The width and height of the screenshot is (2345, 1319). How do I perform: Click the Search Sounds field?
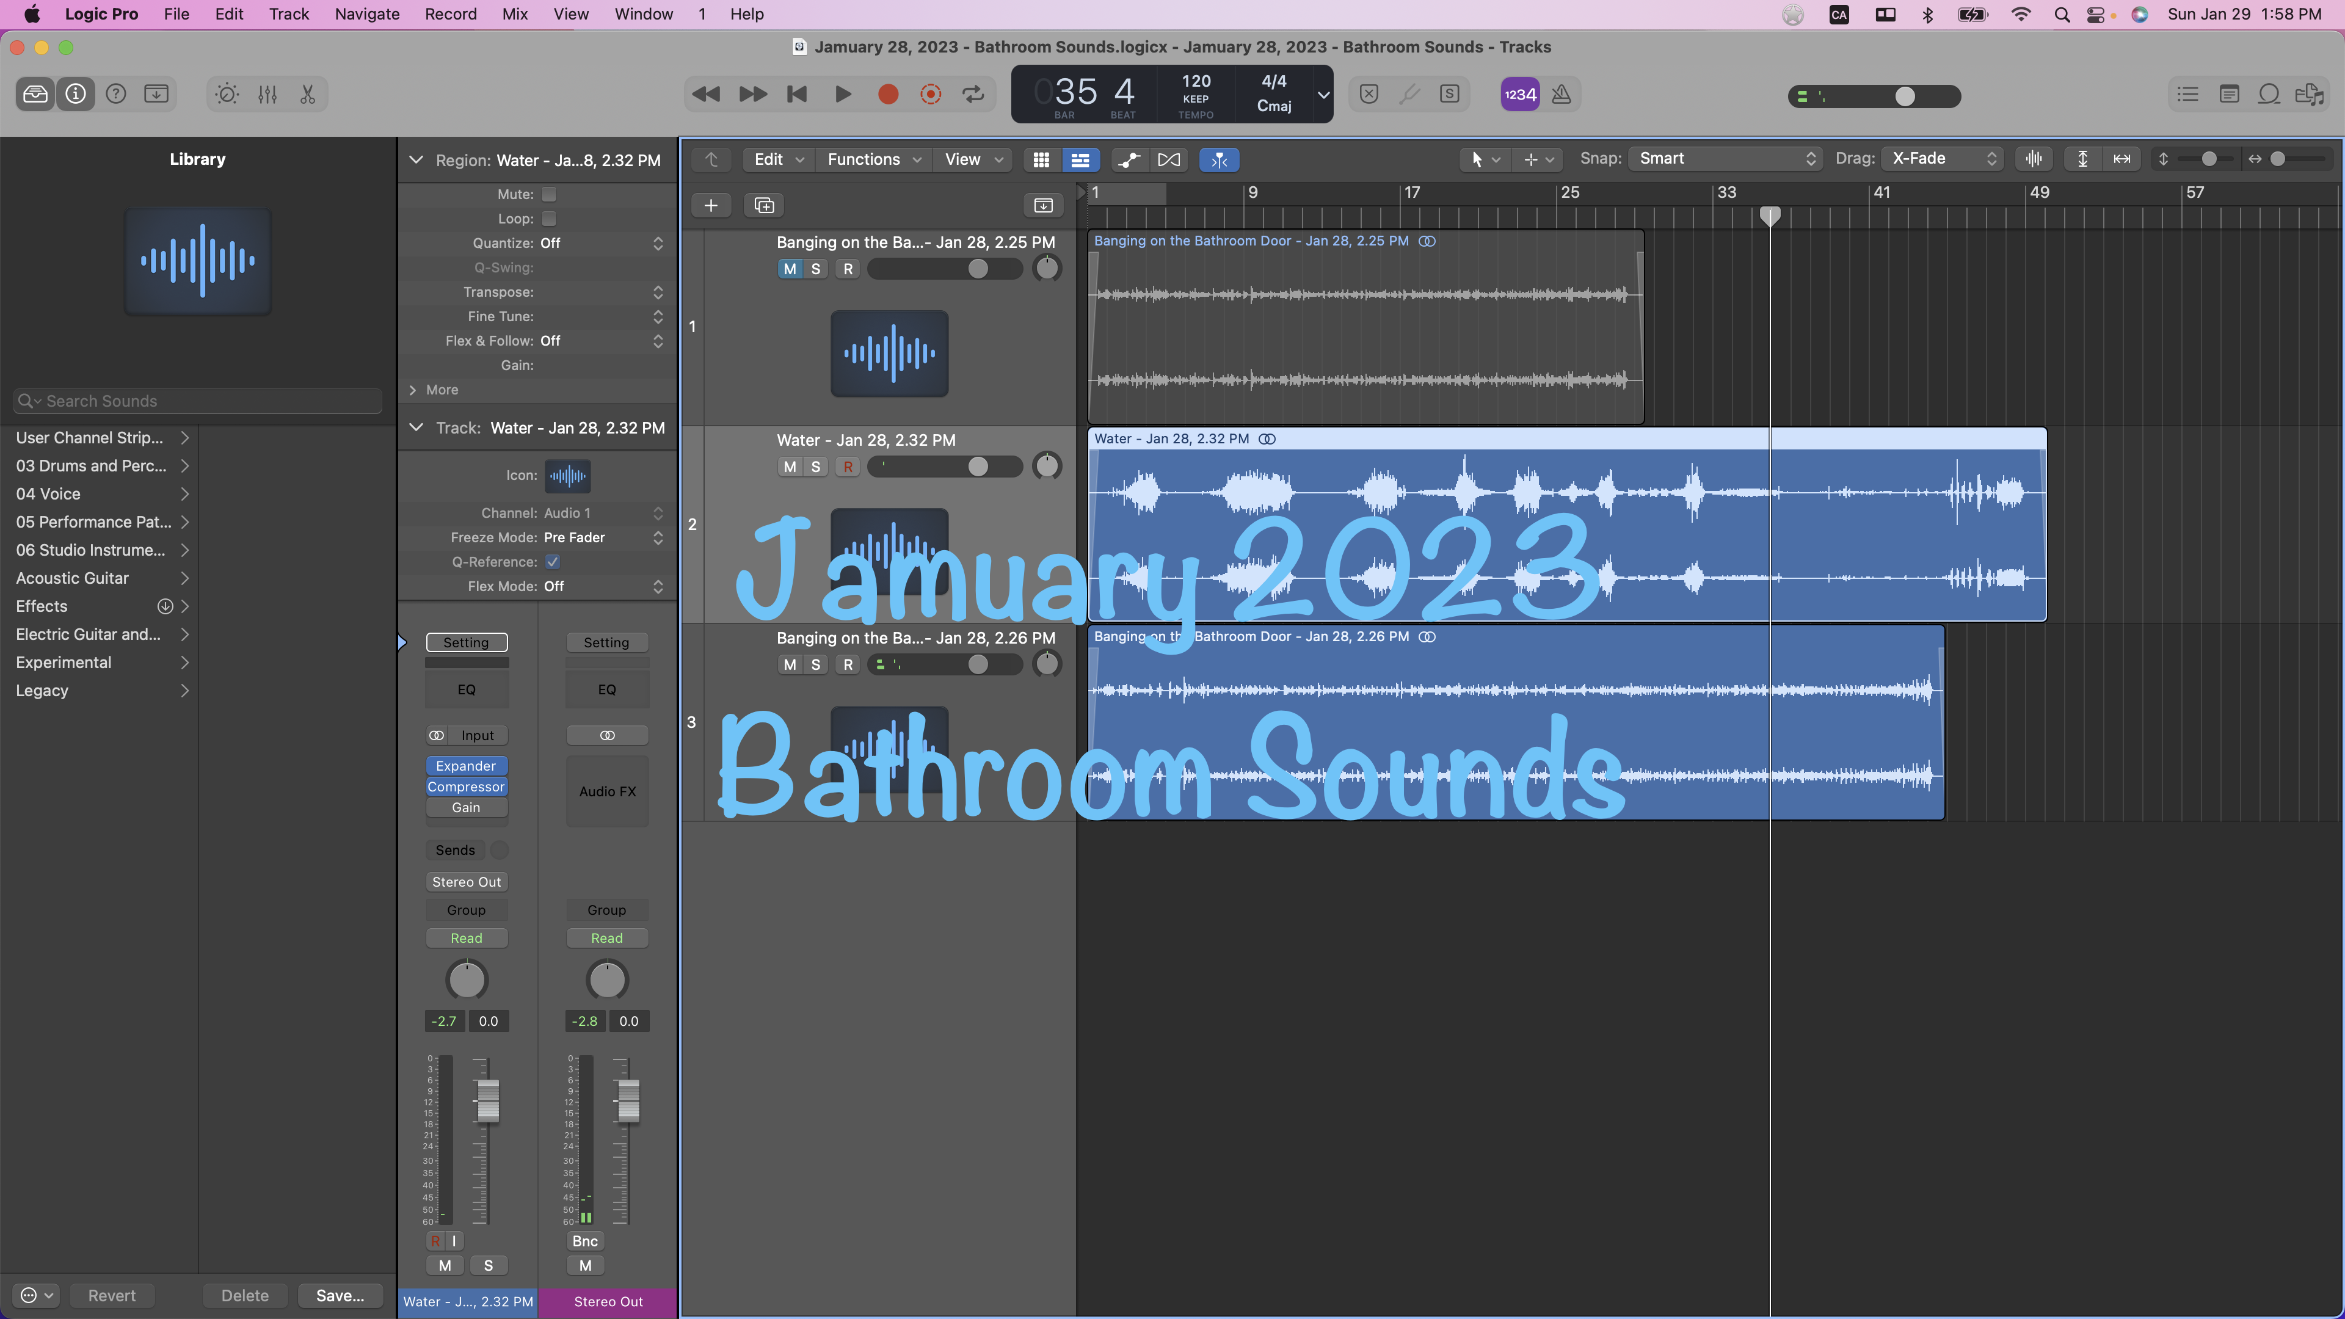pos(197,401)
